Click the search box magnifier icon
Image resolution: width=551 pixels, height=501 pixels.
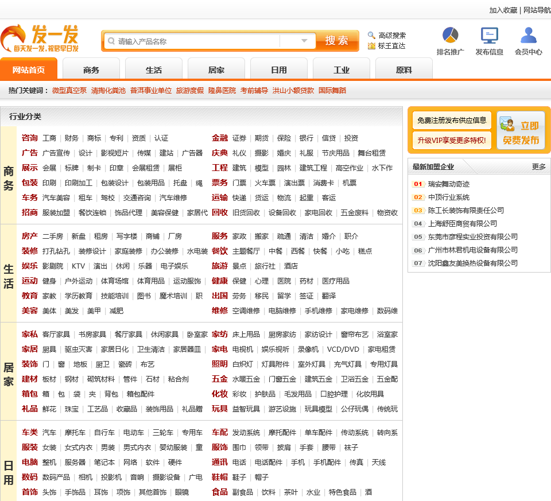coord(111,41)
